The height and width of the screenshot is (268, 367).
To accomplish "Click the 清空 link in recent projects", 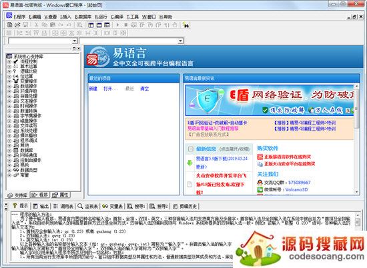I will click(144, 89).
